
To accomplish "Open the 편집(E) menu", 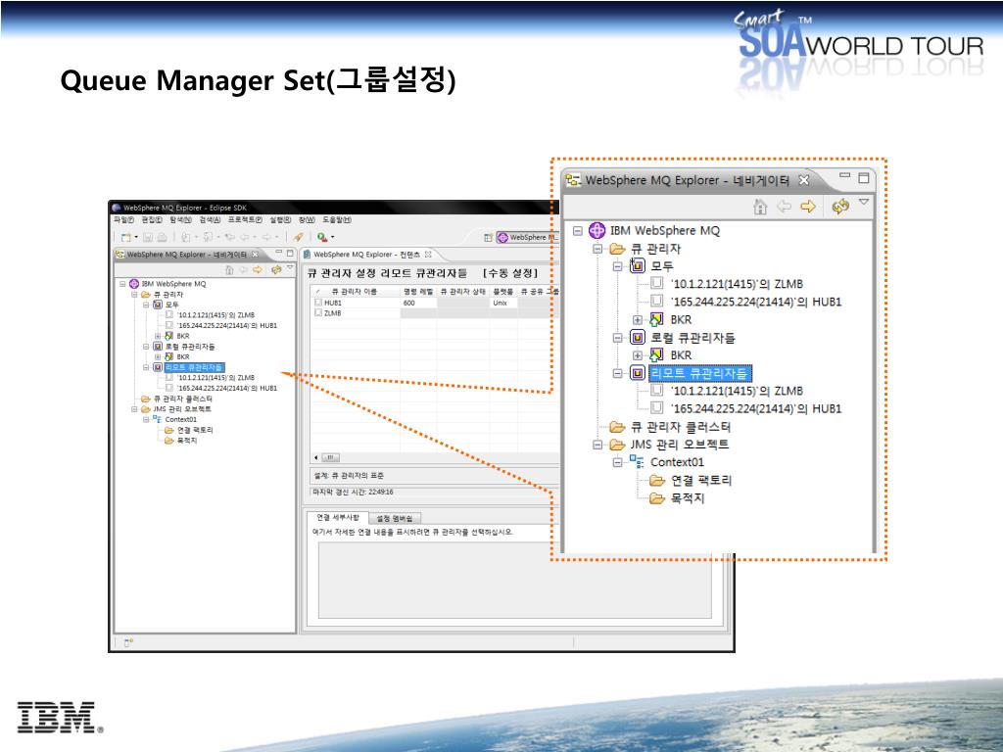I will pyautogui.click(x=152, y=220).
